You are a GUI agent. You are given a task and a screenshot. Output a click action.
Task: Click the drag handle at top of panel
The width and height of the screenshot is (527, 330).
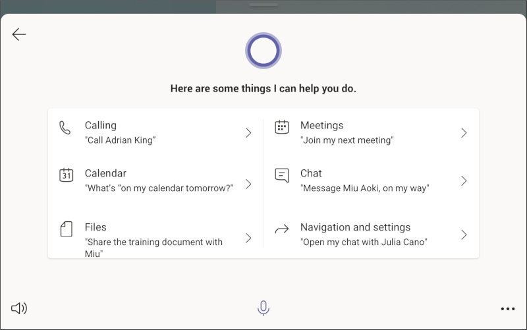pos(263,5)
